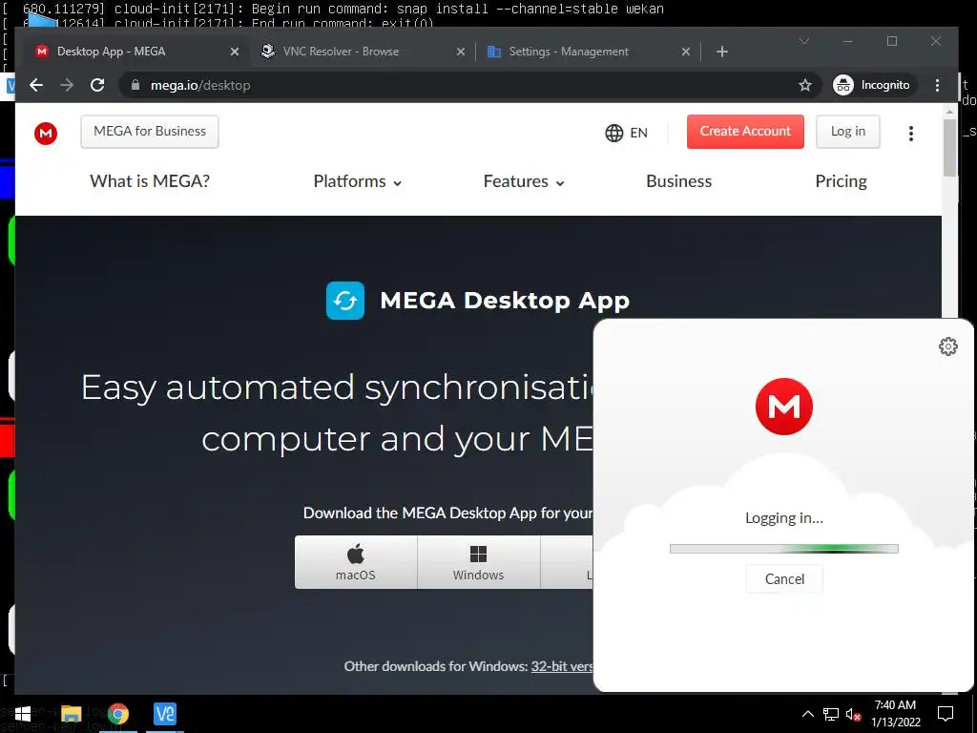977x733 pixels.
Task: Open Google Chrome from taskbar
Action: [117, 714]
